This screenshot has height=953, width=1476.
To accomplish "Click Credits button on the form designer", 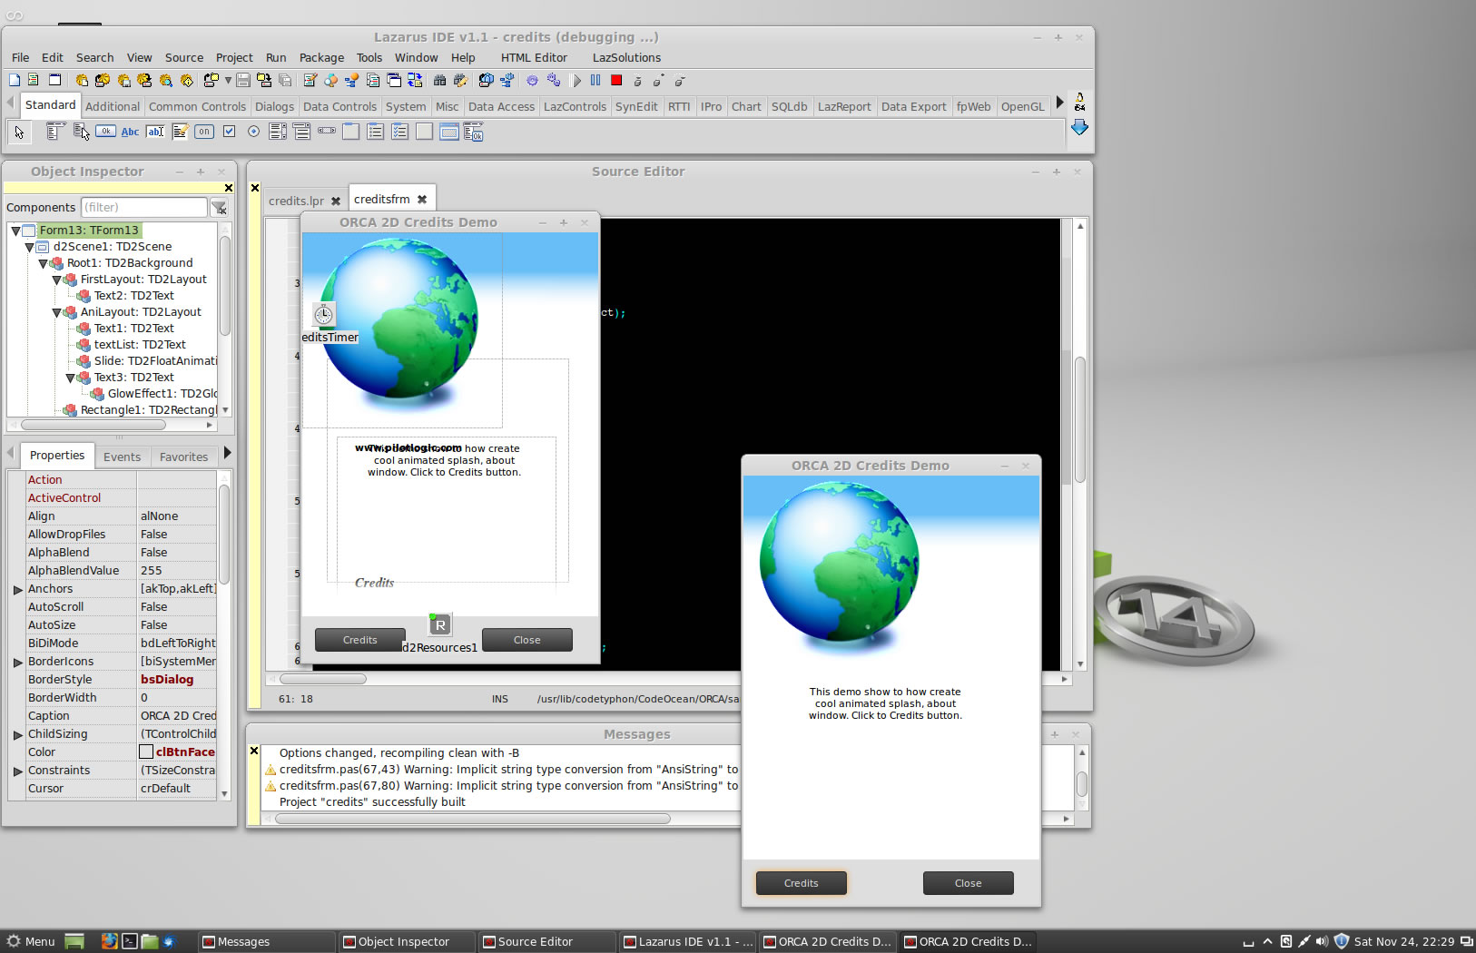I will point(359,640).
